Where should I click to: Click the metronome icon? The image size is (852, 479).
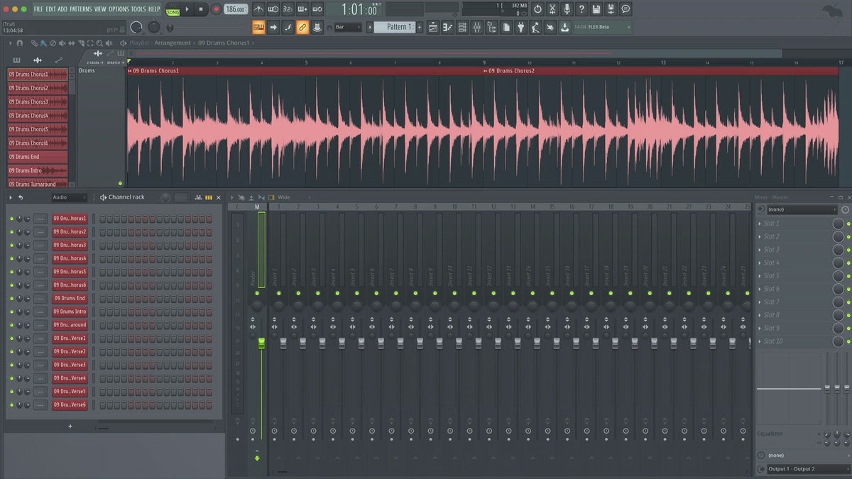(258, 9)
